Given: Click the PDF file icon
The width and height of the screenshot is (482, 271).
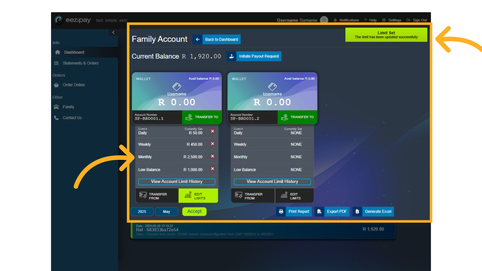Looking at the screenshot, I should (x=319, y=212).
